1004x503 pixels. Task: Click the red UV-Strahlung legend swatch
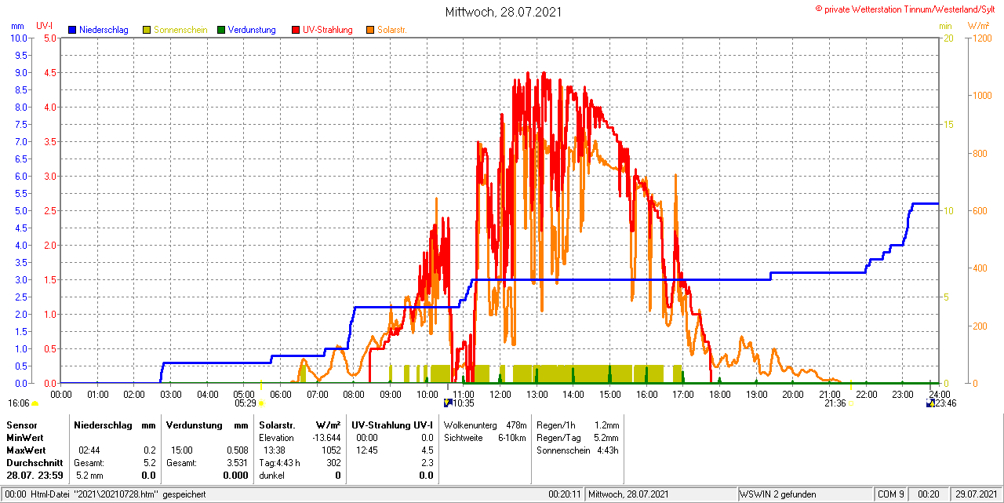296,30
